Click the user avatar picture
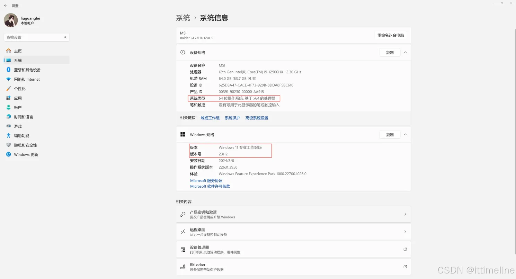 11,20
